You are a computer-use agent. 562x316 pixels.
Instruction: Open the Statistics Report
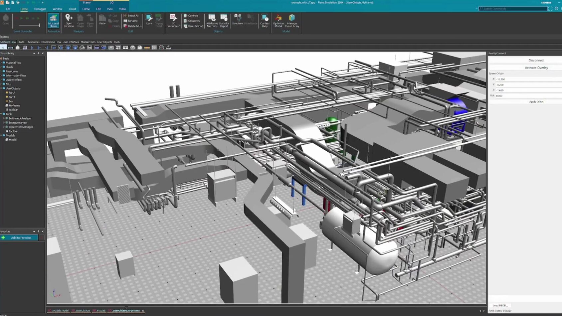[x=224, y=21]
